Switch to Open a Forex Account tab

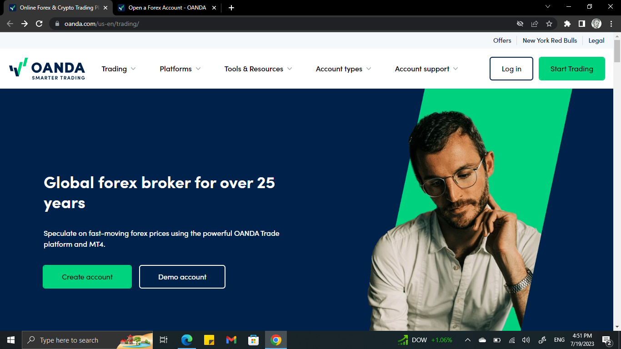click(x=167, y=8)
